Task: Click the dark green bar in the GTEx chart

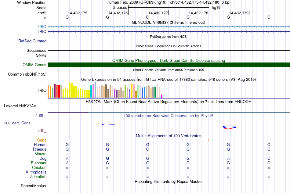Action: tap(155, 92)
